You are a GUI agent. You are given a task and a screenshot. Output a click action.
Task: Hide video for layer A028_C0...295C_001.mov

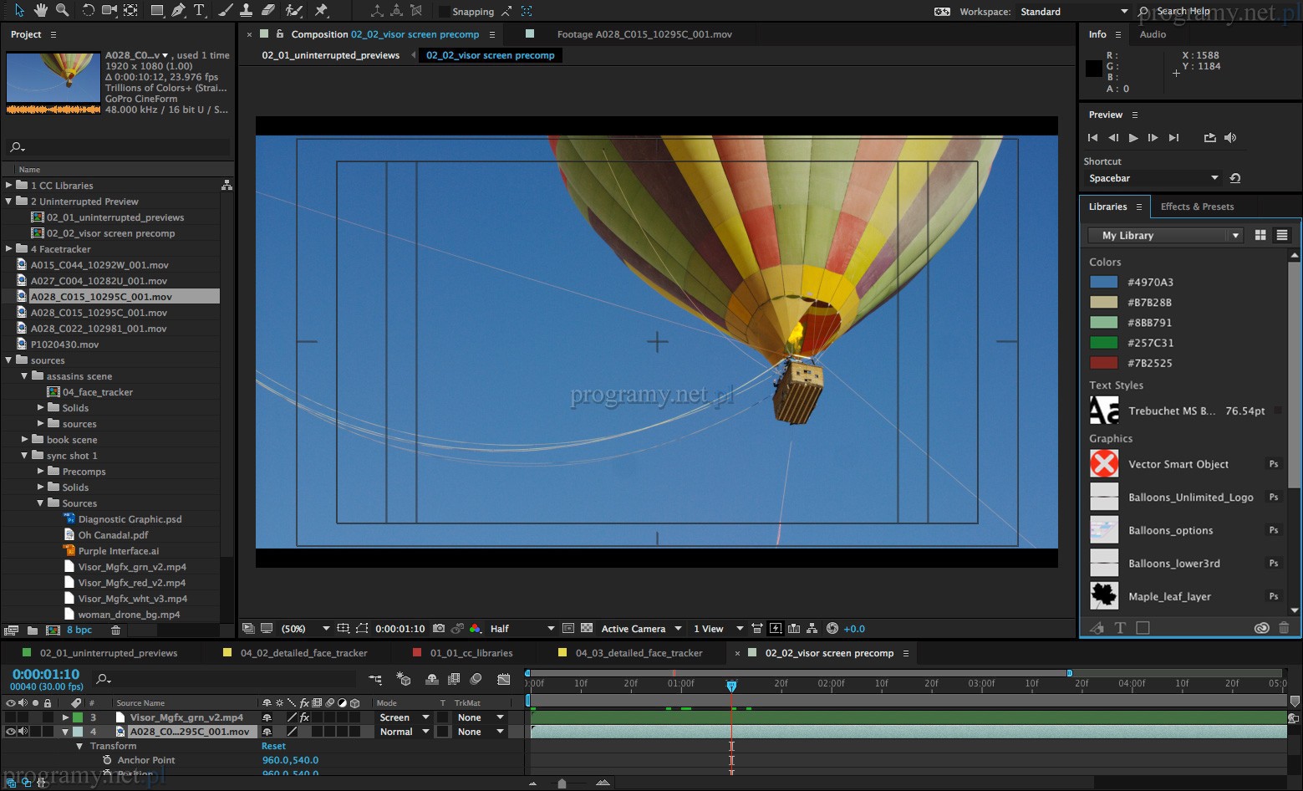click(11, 732)
